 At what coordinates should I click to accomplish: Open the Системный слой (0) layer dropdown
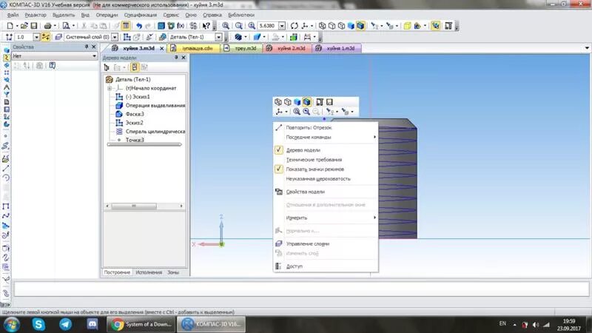(115, 37)
